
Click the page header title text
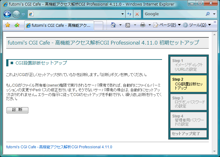(103, 43)
